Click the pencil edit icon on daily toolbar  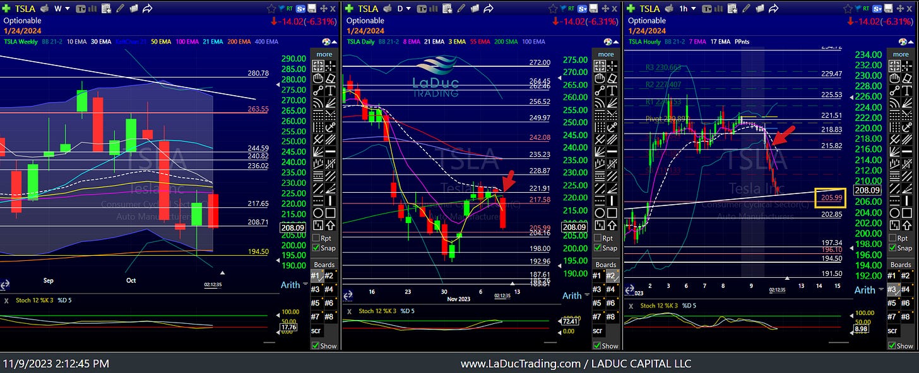(461, 9)
